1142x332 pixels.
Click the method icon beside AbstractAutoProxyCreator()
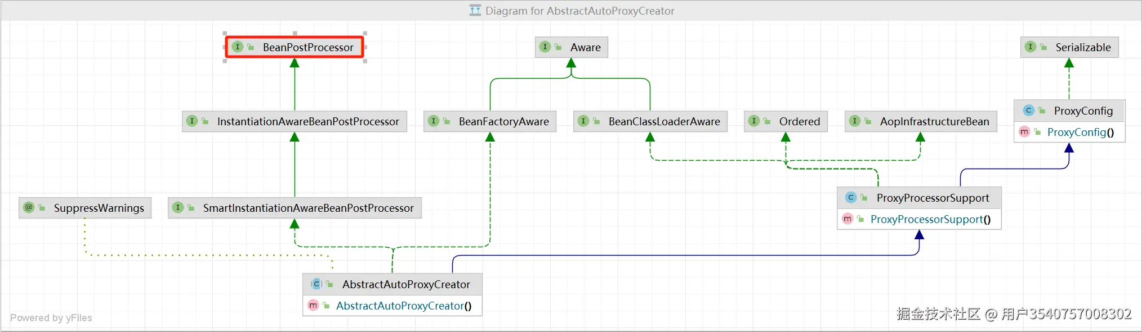click(313, 306)
